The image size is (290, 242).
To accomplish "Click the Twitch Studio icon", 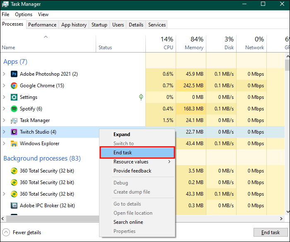I will pyautogui.click(x=14, y=132).
